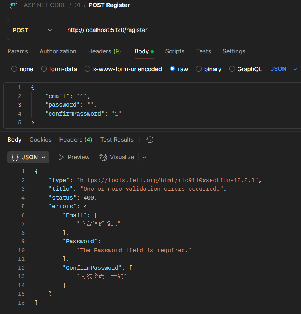Switch to the Authorization tab
The width and height of the screenshot is (301, 314).
click(x=58, y=51)
